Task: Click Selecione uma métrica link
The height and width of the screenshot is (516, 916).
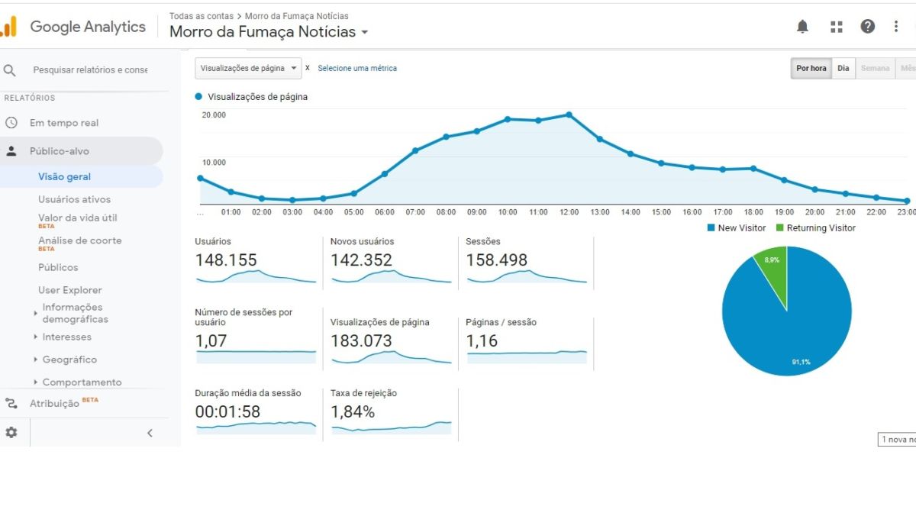Action: [x=357, y=68]
